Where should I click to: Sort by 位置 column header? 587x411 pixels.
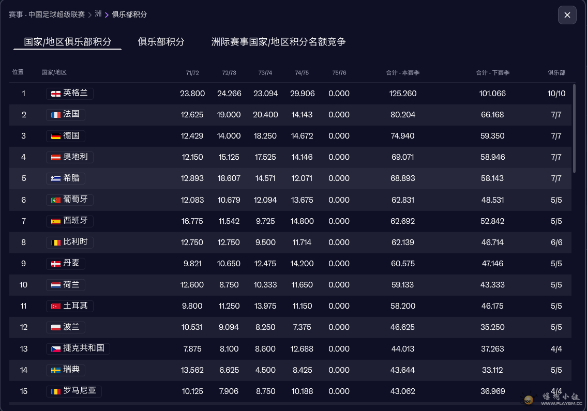(18, 72)
